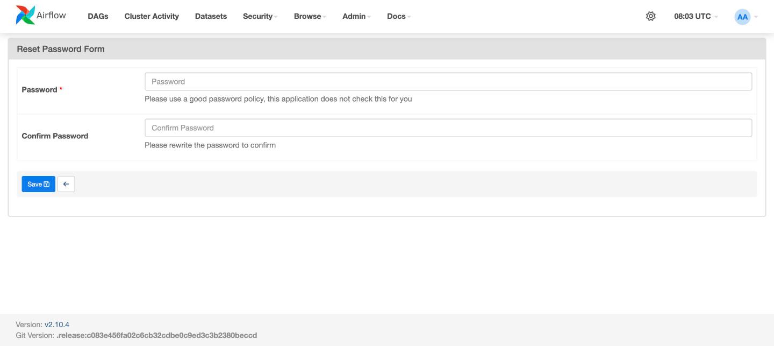Expand the Admin menu

click(x=356, y=16)
